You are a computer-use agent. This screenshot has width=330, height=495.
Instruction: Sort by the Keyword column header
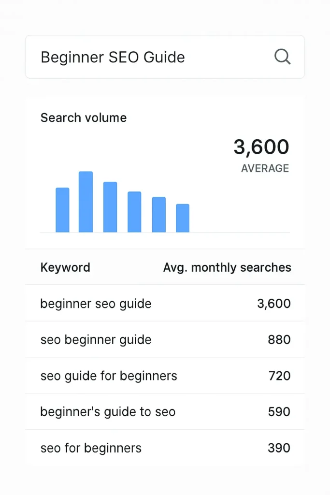pyautogui.click(x=65, y=267)
